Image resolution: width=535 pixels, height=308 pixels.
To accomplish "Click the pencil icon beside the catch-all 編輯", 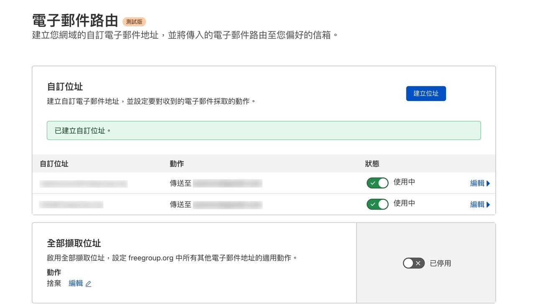I will (88, 284).
